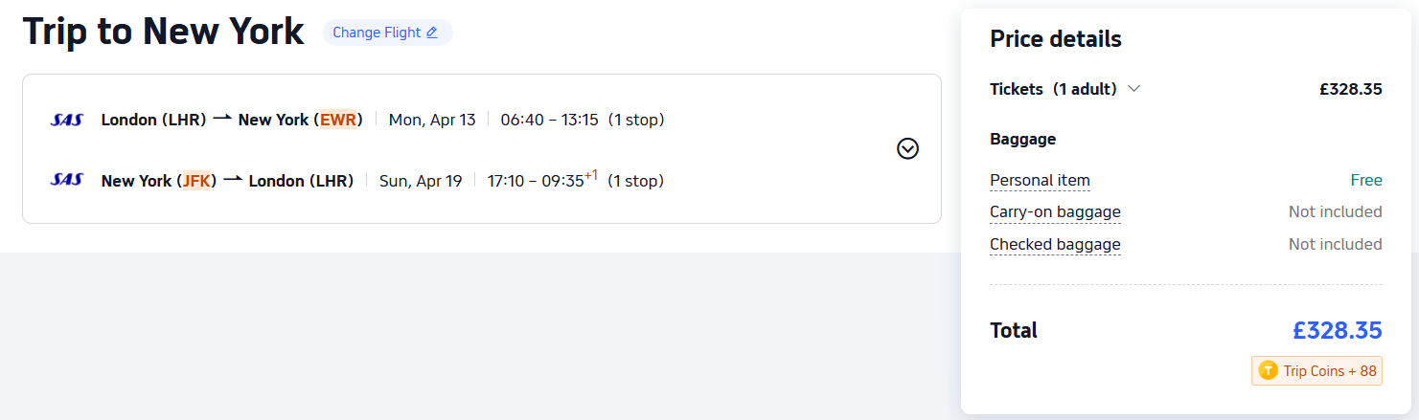Select the blue total price £328.35
Viewport: 1419px width, 420px height.
pyautogui.click(x=1337, y=330)
